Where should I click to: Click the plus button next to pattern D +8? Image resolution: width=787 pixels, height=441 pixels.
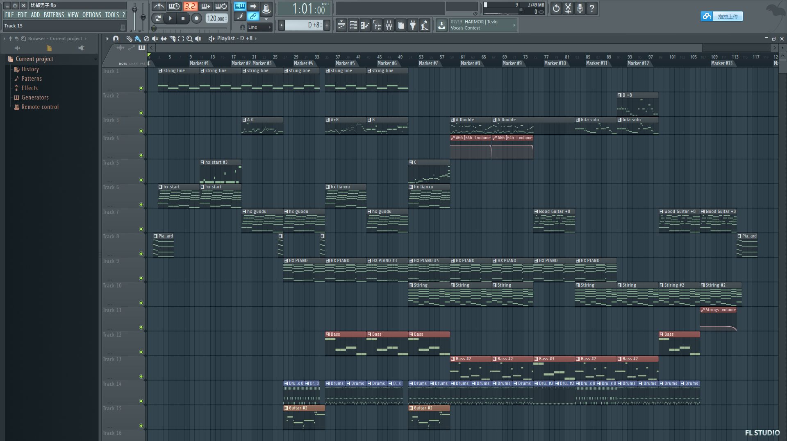327,25
